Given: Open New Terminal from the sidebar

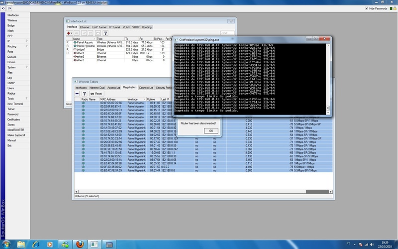Looking at the screenshot, I should 15,104.
